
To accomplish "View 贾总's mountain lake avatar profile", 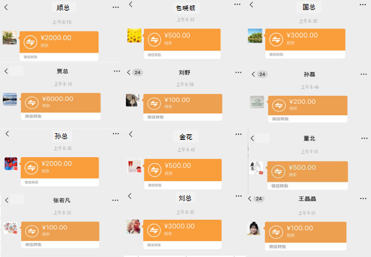I will 10,99.
